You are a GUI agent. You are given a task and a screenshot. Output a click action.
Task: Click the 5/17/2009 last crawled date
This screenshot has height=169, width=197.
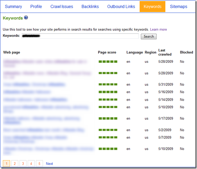(x=166, y=118)
